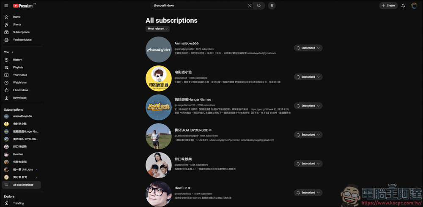Open Subscriptions feed in sidebar
This screenshot has height=207, width=423.
tap(21, 32)
